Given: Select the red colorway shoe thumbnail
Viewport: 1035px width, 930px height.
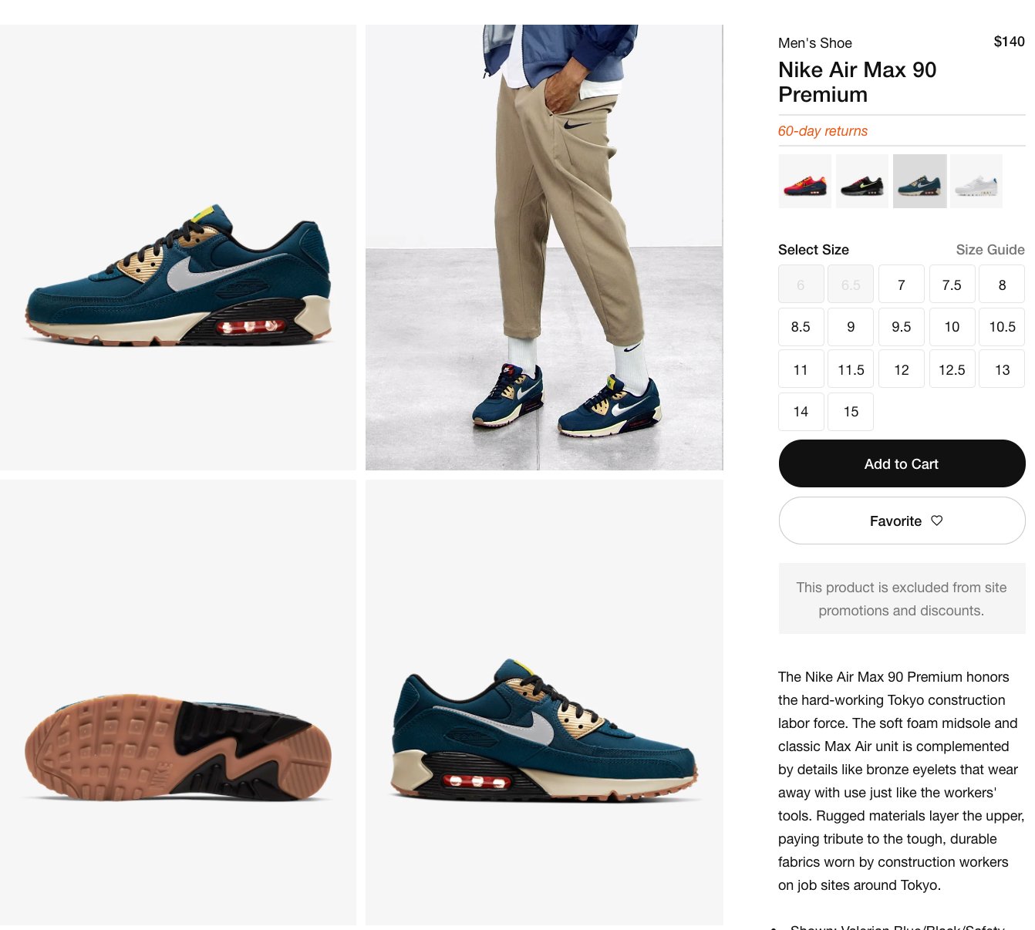Looking at the screenshot, I should (805, 181).
